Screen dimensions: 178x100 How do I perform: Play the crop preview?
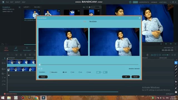39,69
